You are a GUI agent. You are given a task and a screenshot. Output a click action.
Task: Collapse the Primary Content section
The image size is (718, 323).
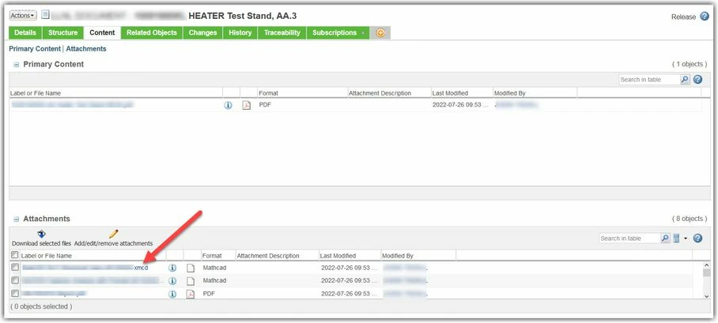pos(16,65)
